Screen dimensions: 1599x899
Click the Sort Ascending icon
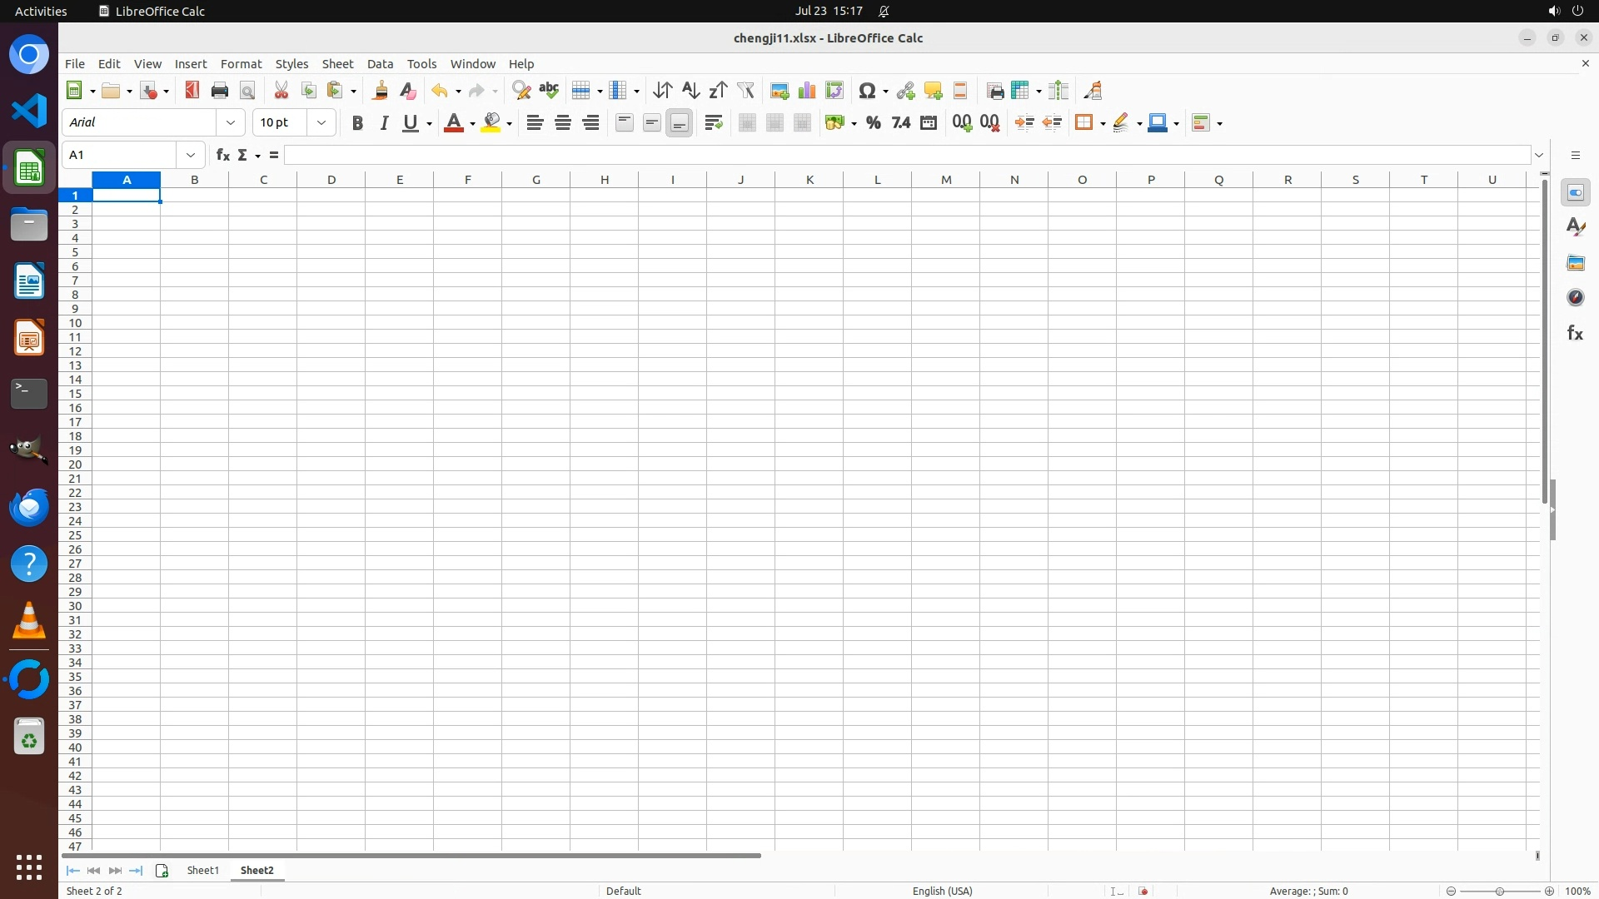[x=690, y=91]
